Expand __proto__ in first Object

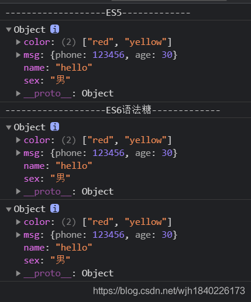point(18,93)
